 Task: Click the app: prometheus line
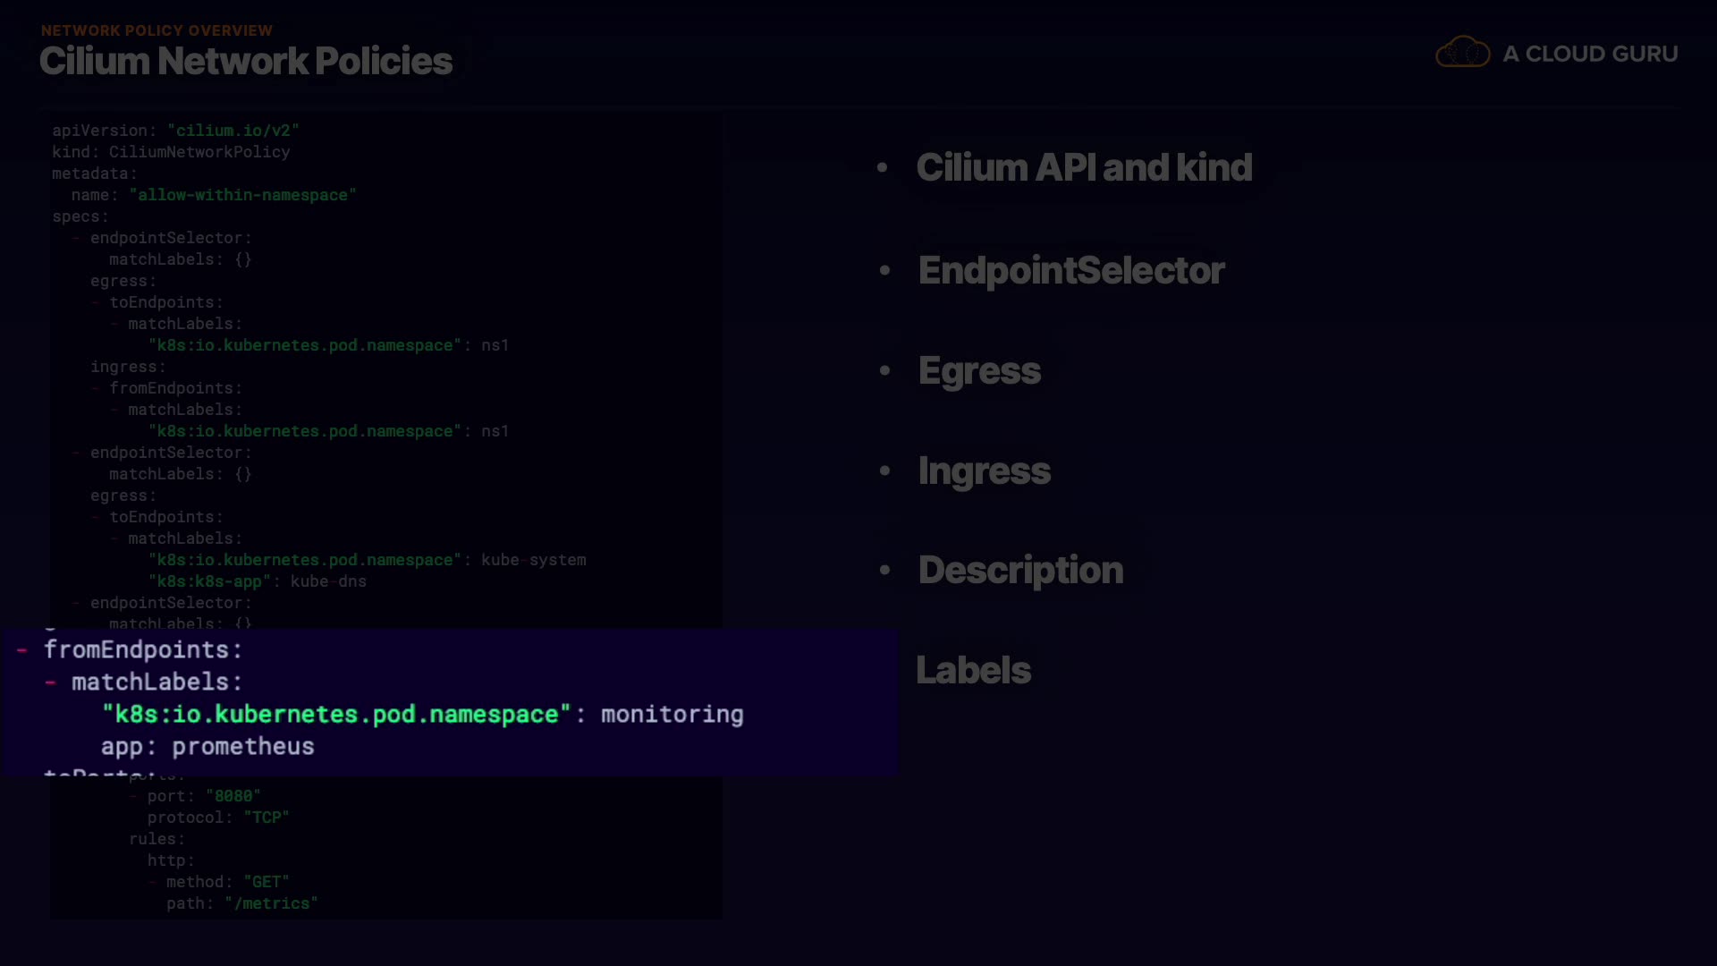pyautogui.click(x=207, y=746)
